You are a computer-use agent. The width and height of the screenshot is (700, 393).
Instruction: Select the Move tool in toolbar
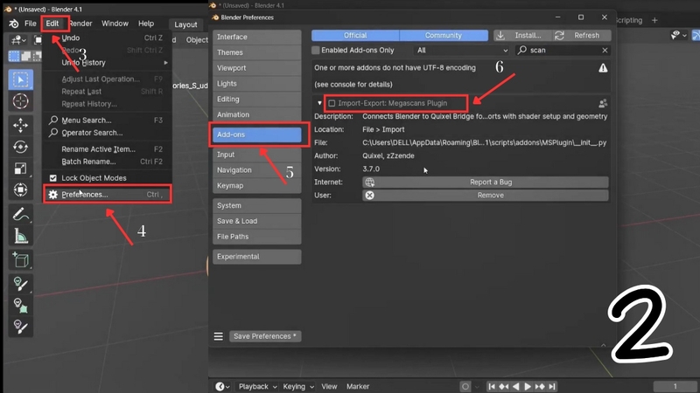(x=20, y=125)
